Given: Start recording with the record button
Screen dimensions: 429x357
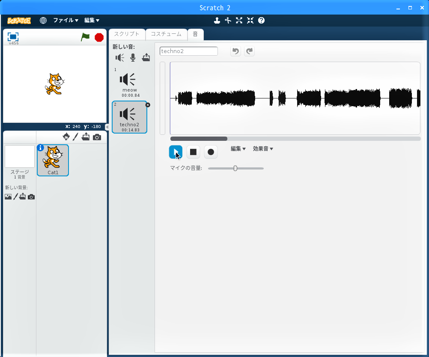Looking at the screenshot, I should tap(211, 152).
